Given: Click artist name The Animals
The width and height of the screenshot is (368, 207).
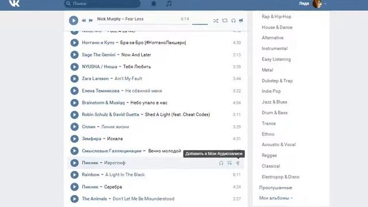Looking at the screenshot, I should pos(94,199).
